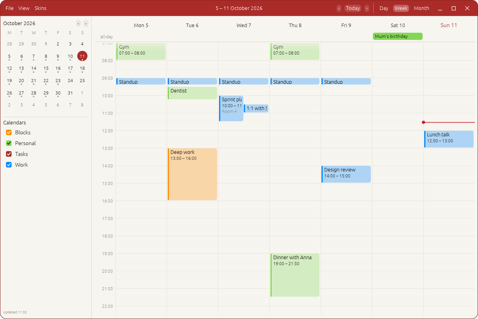Open Dinner with Anna event
The width and height of the screenshot is (478, 319).
click(x=295, y=275)
